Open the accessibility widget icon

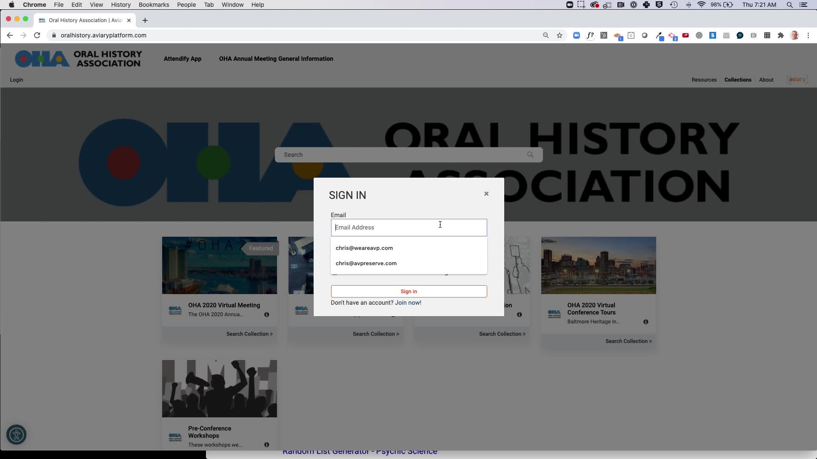[17, 435]
